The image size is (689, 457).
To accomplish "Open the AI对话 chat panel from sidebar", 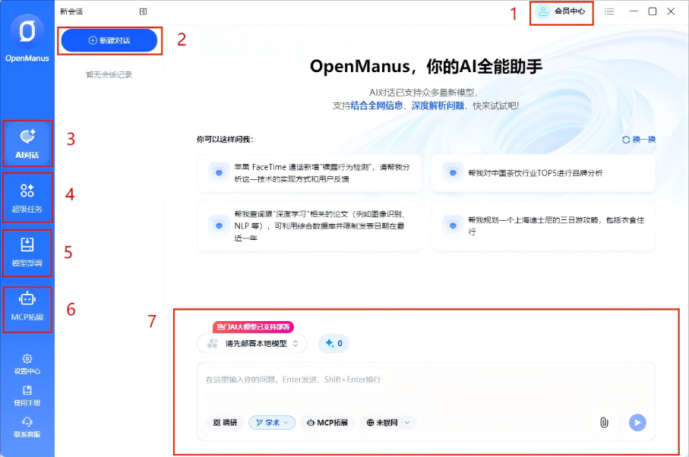I will tap(27, 143).
